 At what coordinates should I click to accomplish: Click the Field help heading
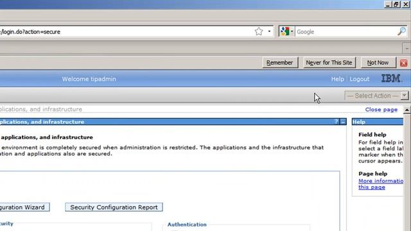(372, 135)
